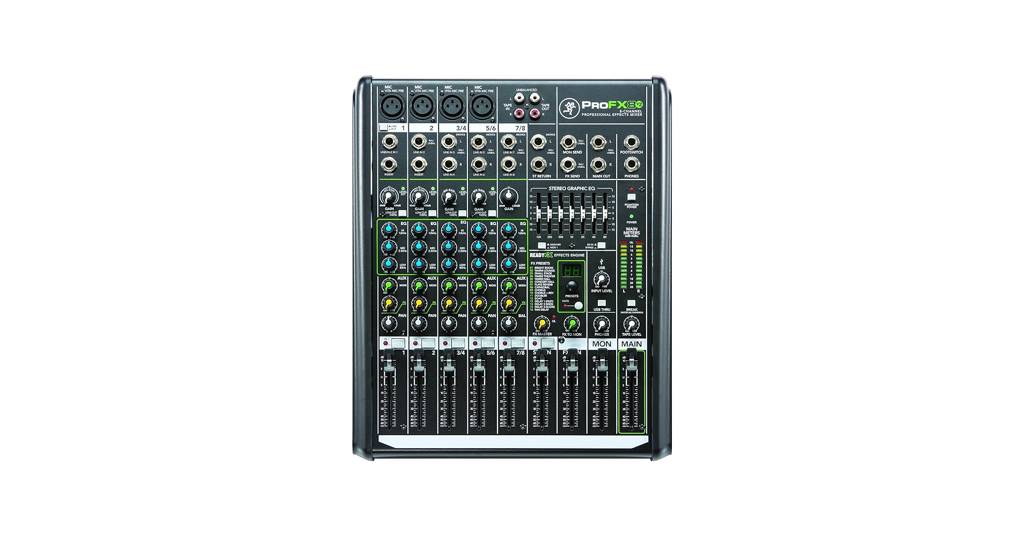Click the ProFX8 v2 model name
1025x536 pixels.
coord(613,104)
